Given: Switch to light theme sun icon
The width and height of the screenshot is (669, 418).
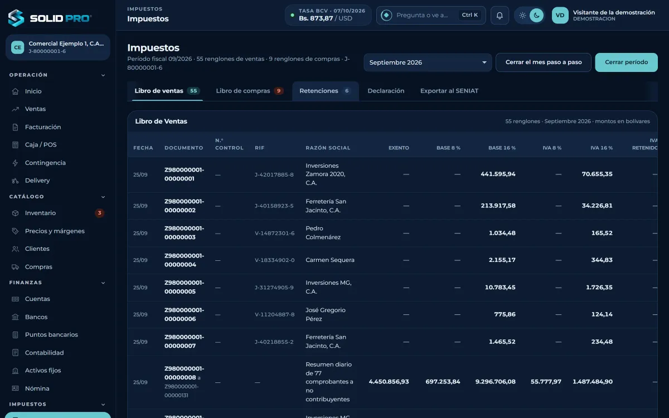Looking at the screenshot, I should point(522,16).
